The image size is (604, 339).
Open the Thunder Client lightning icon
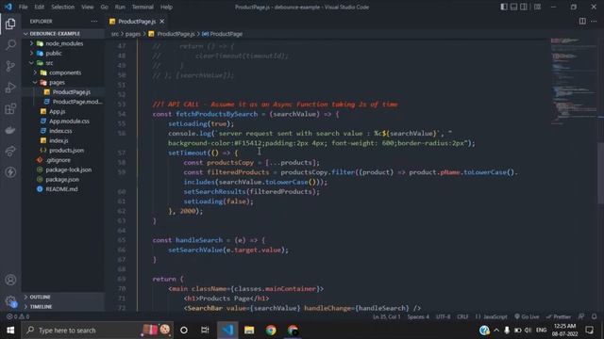point(10,172)
